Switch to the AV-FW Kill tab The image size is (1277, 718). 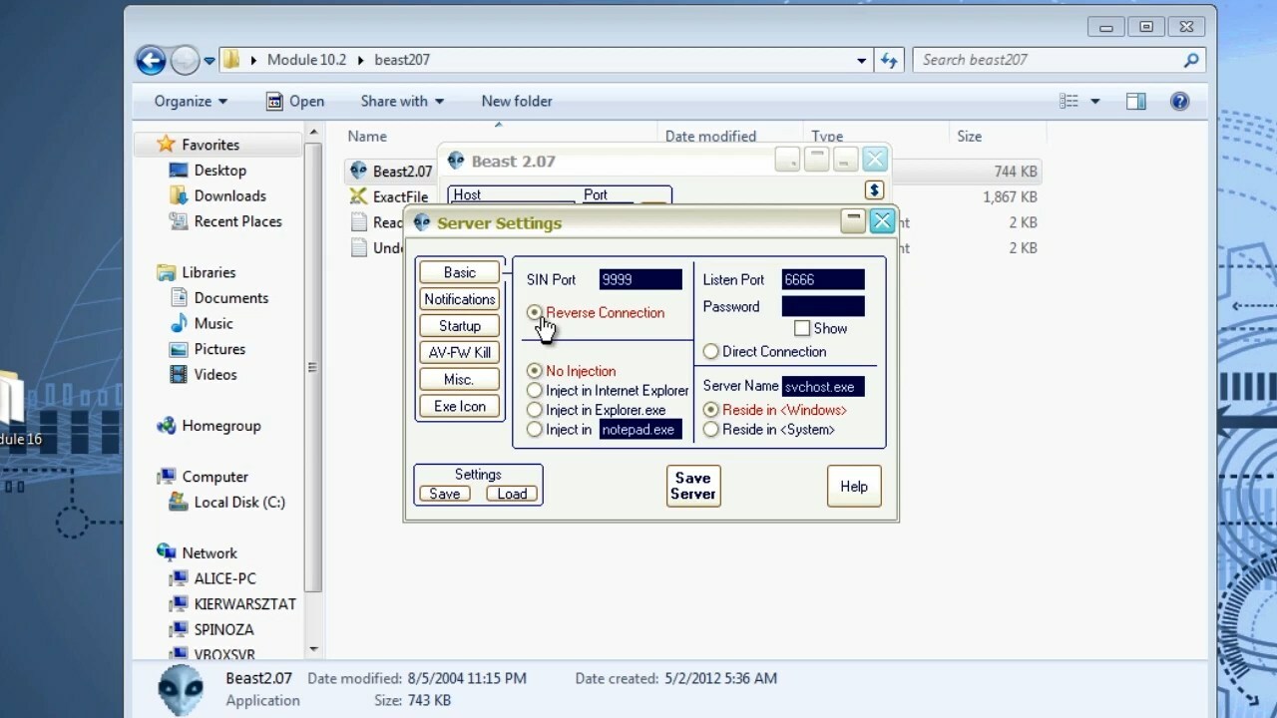pyautogui.click(x=460, y=353)
